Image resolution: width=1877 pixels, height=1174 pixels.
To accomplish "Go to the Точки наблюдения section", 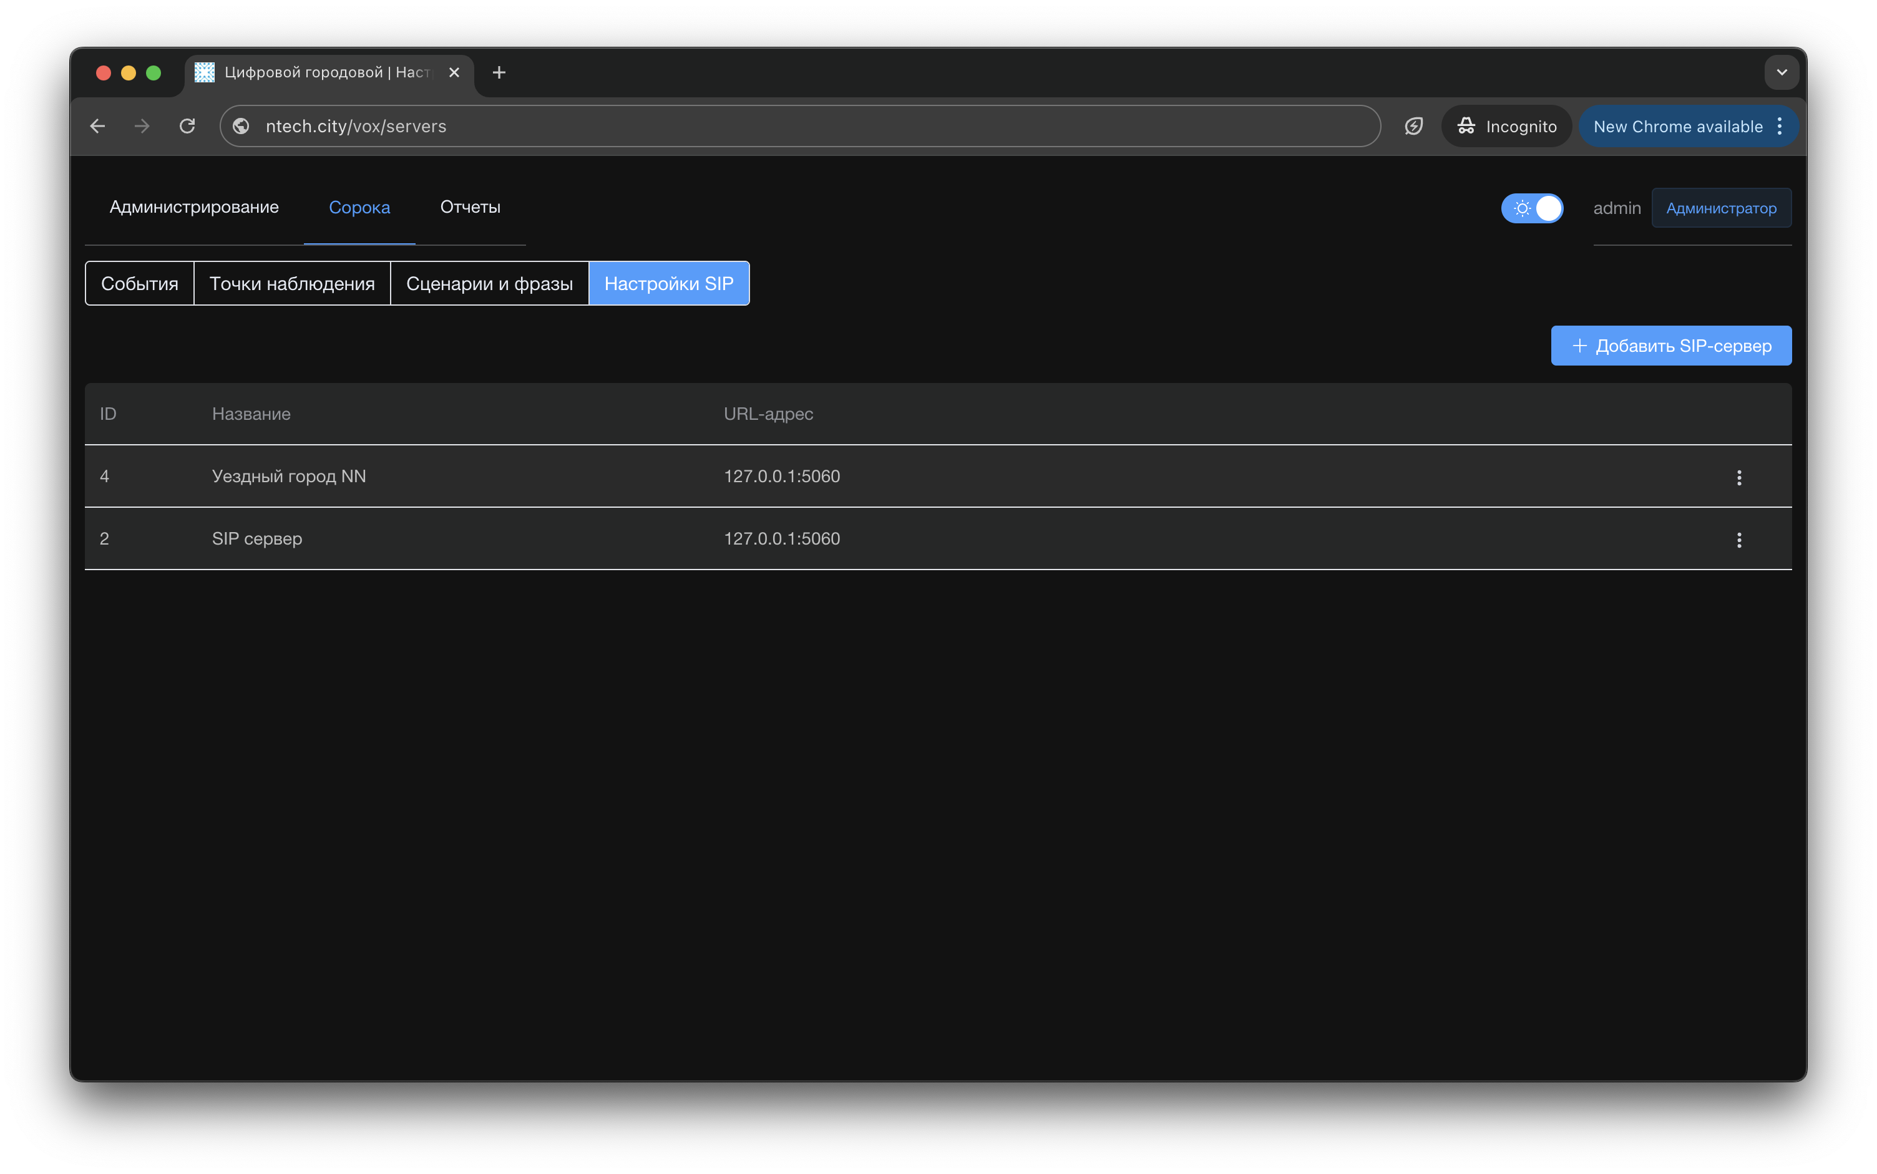I will click(292, 283).
